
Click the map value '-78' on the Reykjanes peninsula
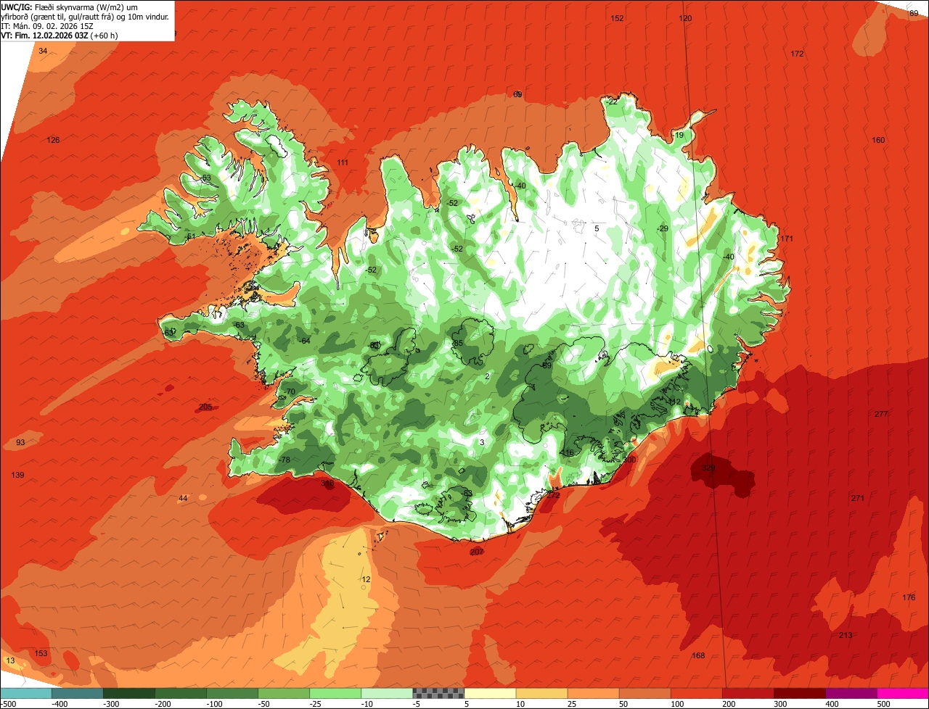284,460
